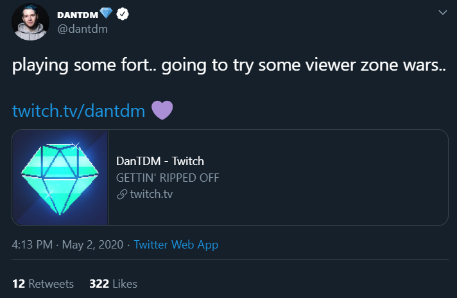The image size is (457, 298).
Task: Follow the twitch.tv/dantdm link
Action: 78,111
